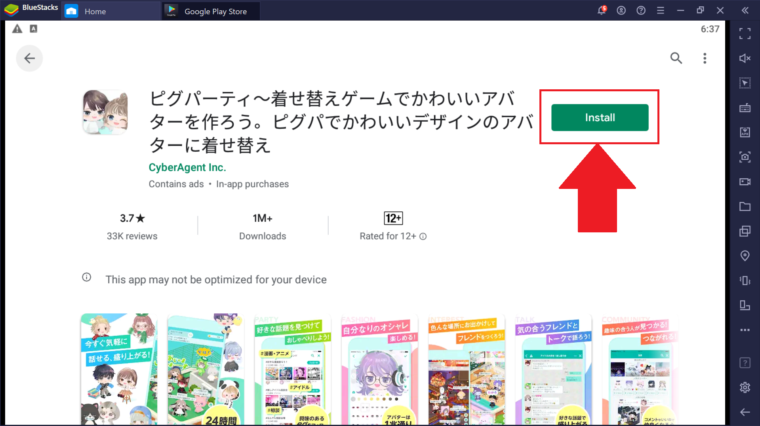Open the BlueStacks help question icon
The width and height of the screenshot is (760, 426).
coord(641,11)
